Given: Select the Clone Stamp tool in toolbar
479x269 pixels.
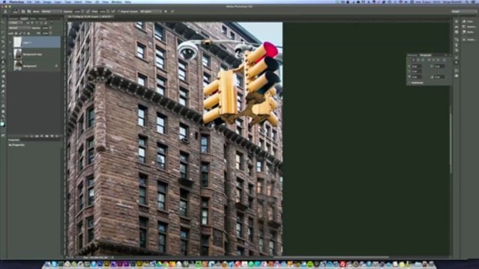Looking at the screenshot, I should pyautogui.click(x=3, y=62).
